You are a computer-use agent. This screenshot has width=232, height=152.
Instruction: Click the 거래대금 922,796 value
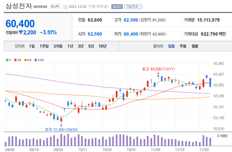point(209,34)
